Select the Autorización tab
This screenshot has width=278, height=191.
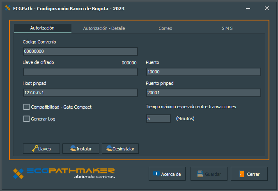coord(42,28)
